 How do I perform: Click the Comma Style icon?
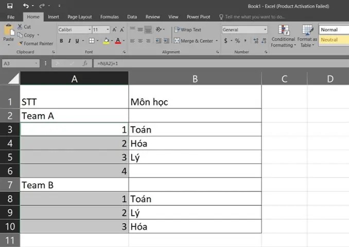[x=246, y=41]
